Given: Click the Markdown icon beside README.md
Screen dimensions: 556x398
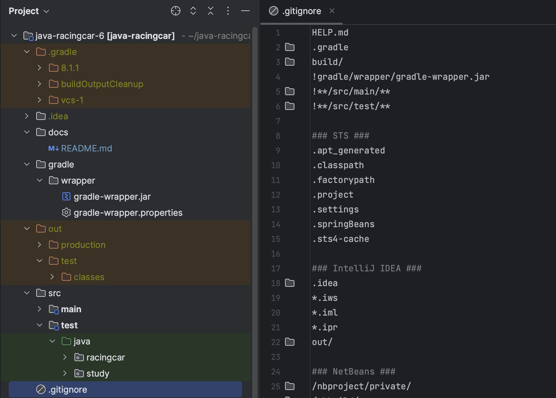Looking at the screenshot, I should click(x=54, y=148).
